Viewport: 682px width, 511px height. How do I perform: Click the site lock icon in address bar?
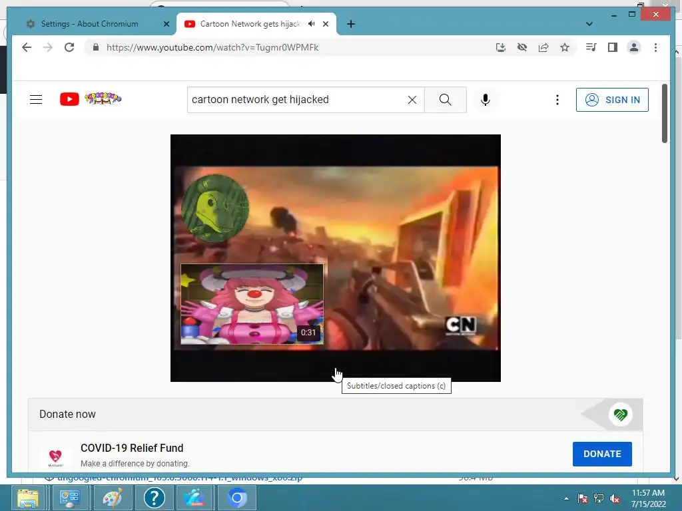[96, 47]
